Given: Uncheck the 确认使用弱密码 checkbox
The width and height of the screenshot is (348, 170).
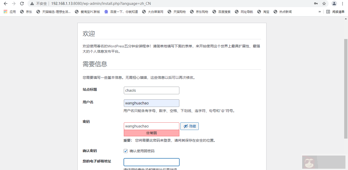Looking at the screenshot, I should tap(125, 151).
